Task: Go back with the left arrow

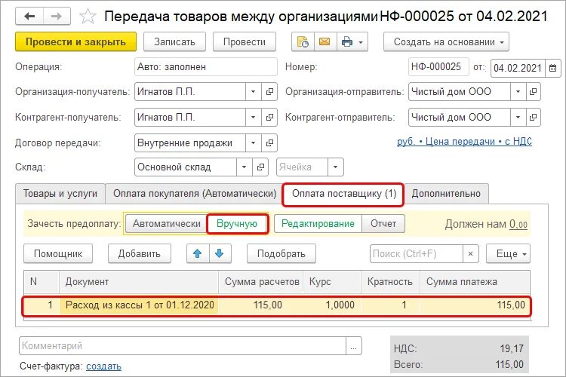Action: click(29, 17)
